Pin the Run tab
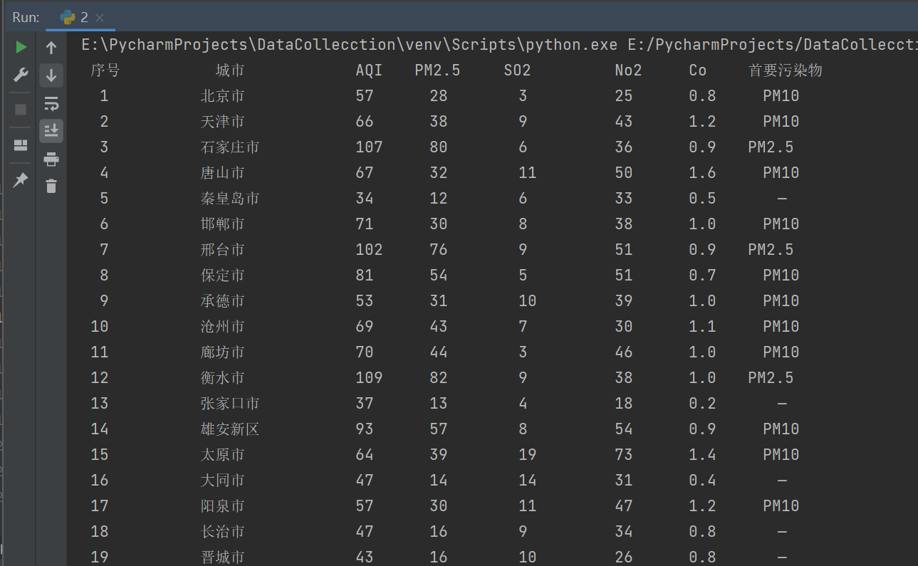Screen dimensions: 918x566 [21, 180]
